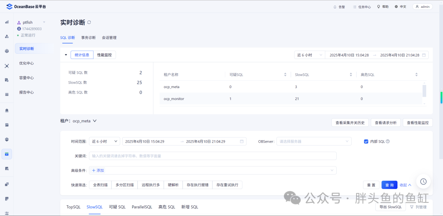Open the 租户 ocp_meta dropdown
The width and height of the screenshot is (443, 216).
point(85,121)
